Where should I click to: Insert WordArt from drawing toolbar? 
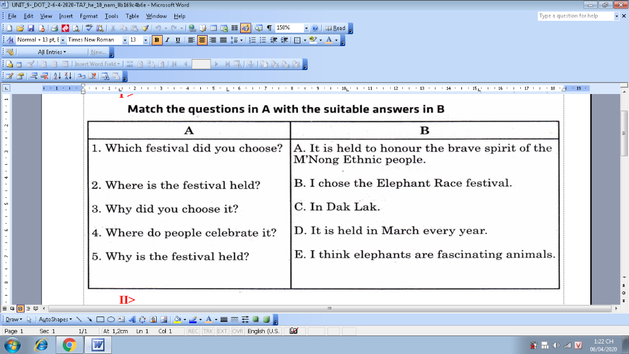(132, 320)
